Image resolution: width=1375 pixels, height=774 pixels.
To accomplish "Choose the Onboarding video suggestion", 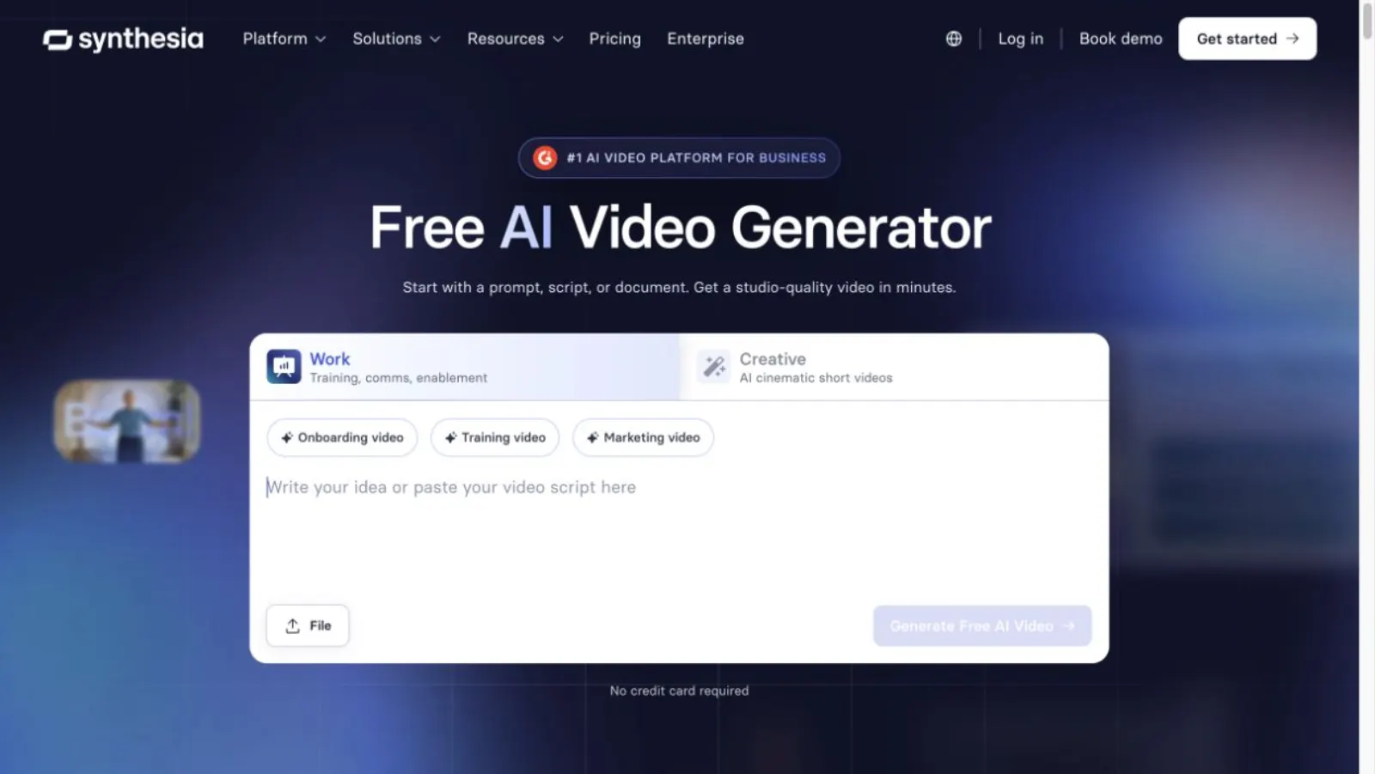I will [342, 437].
